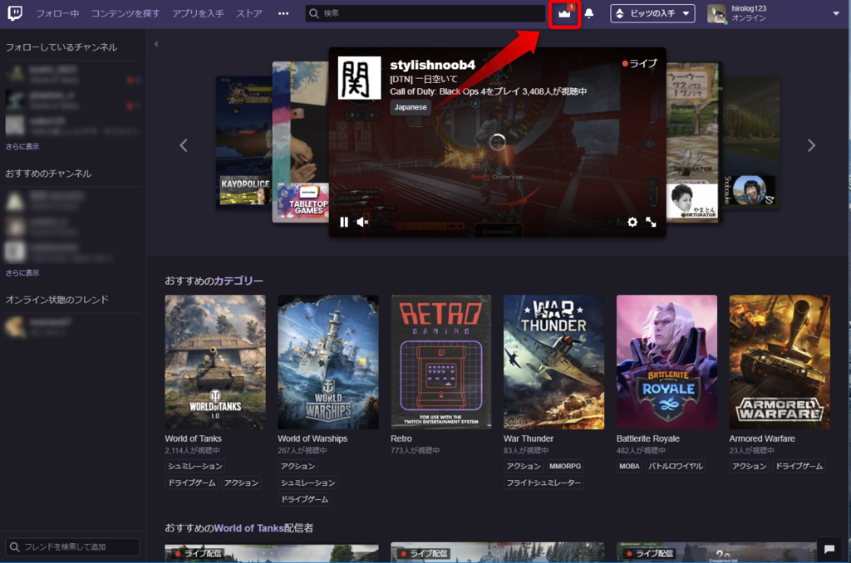
Task: Open player settings gear
Action: click(632, 222)
